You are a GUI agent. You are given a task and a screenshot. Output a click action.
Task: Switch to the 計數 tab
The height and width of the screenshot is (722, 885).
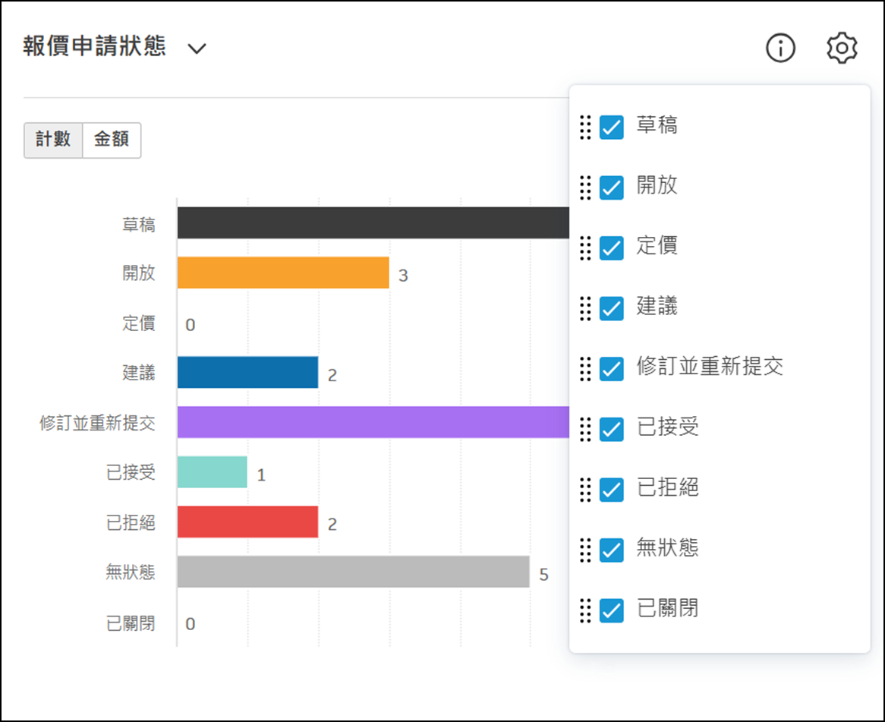53,140
